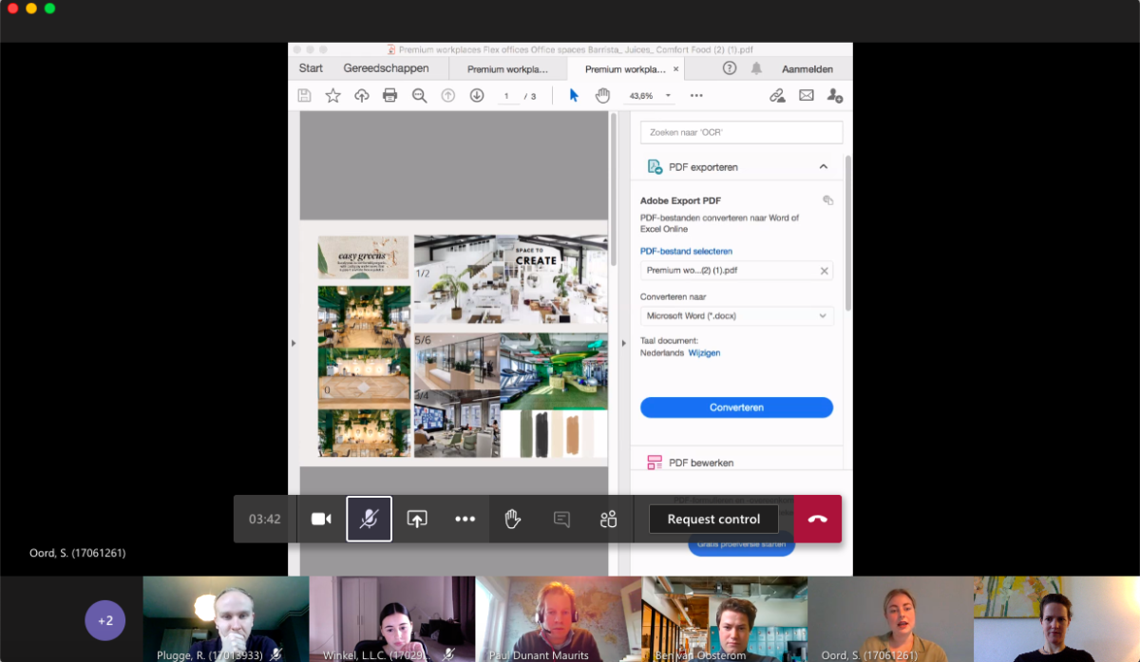Raise your hand in the meeting

pos(513,519)
